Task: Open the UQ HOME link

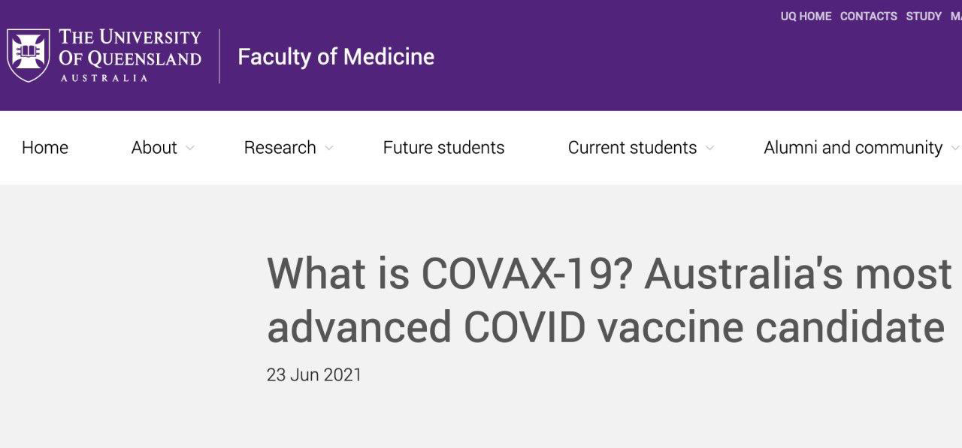Action: click(806, 16)
